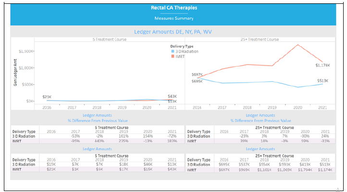Click the '$500K' y-axis label
The width and height of the screenshot is (347, 192).
click(x=28, y=84)
